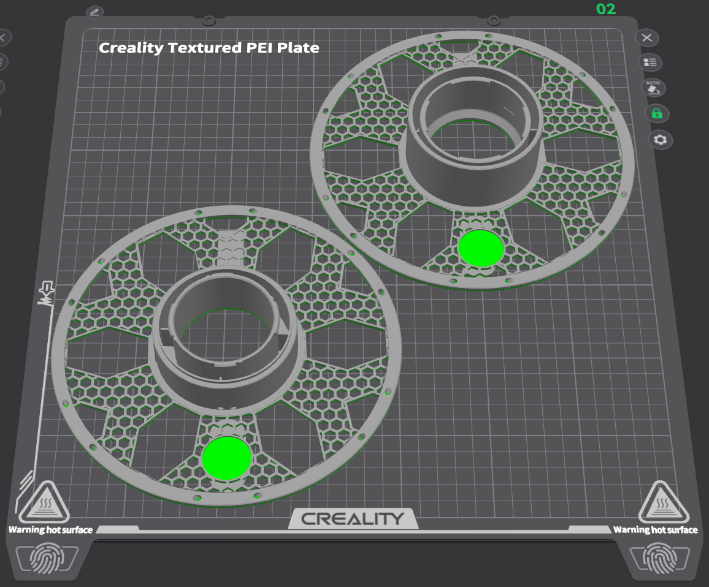Viewport: 709px width, 587px height.
Task: Select green disc on front-left spool
Action: 226,458
